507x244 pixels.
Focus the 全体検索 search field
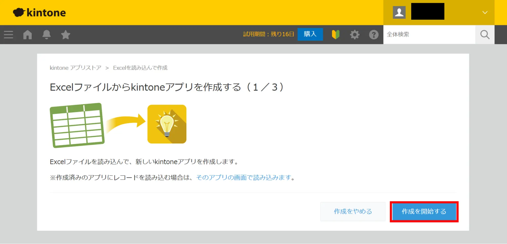coord(429,35)
